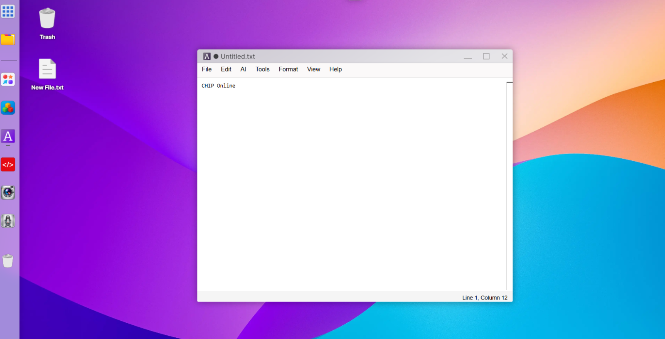Launch the red code editor dock icon
The width and height of the screenshot is (665, 339).
pyautogui.click(x=8, y=165)
